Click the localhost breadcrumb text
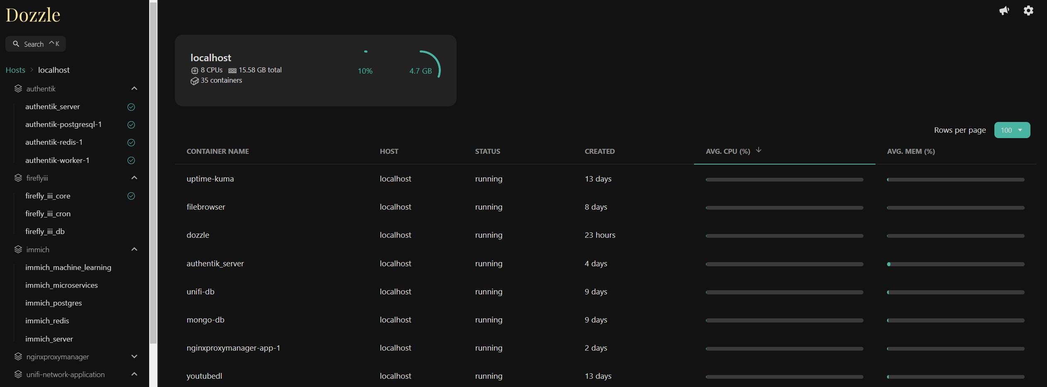The image size is (1047, 387). point(54,70)
